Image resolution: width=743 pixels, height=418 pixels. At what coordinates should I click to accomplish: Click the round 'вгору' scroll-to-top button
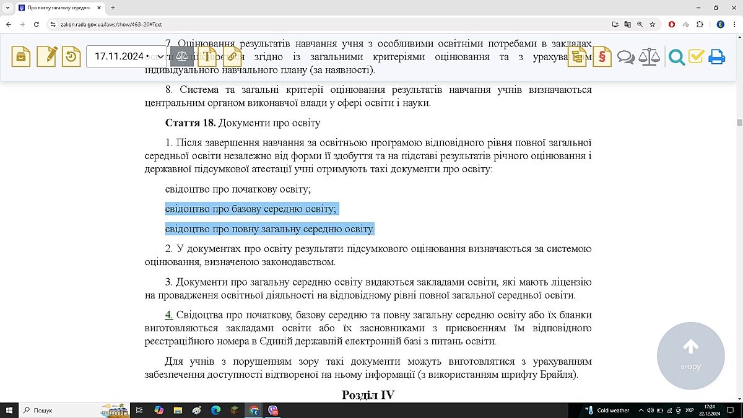click(690, 355)
